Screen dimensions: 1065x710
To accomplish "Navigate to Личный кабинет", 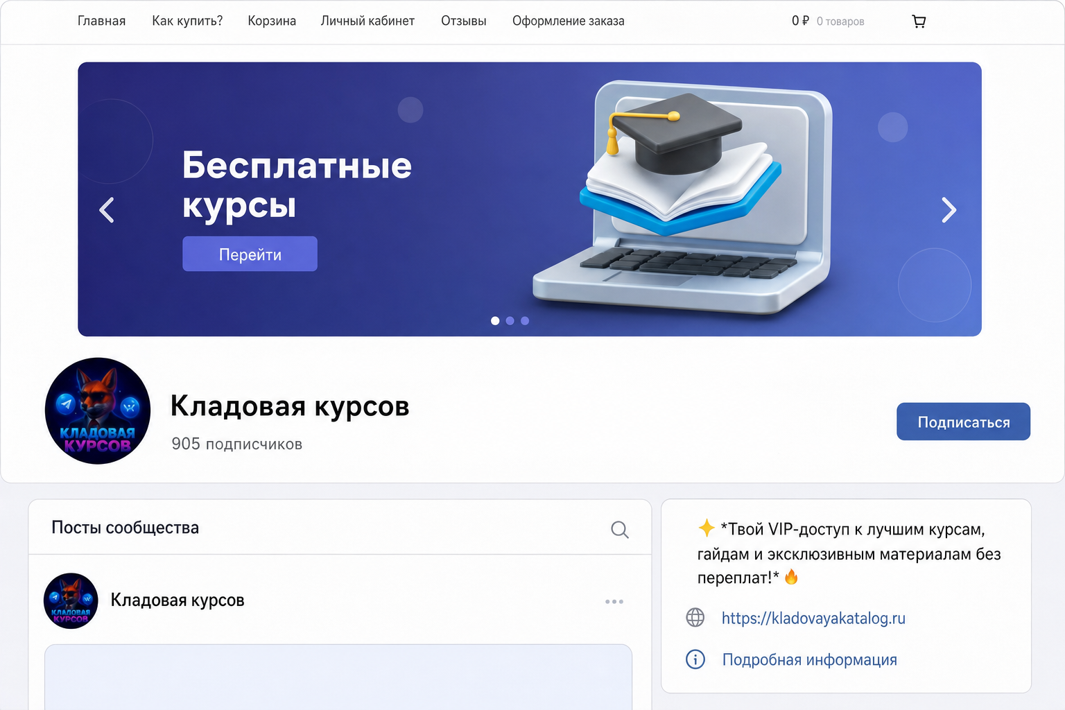I will 367,21.
